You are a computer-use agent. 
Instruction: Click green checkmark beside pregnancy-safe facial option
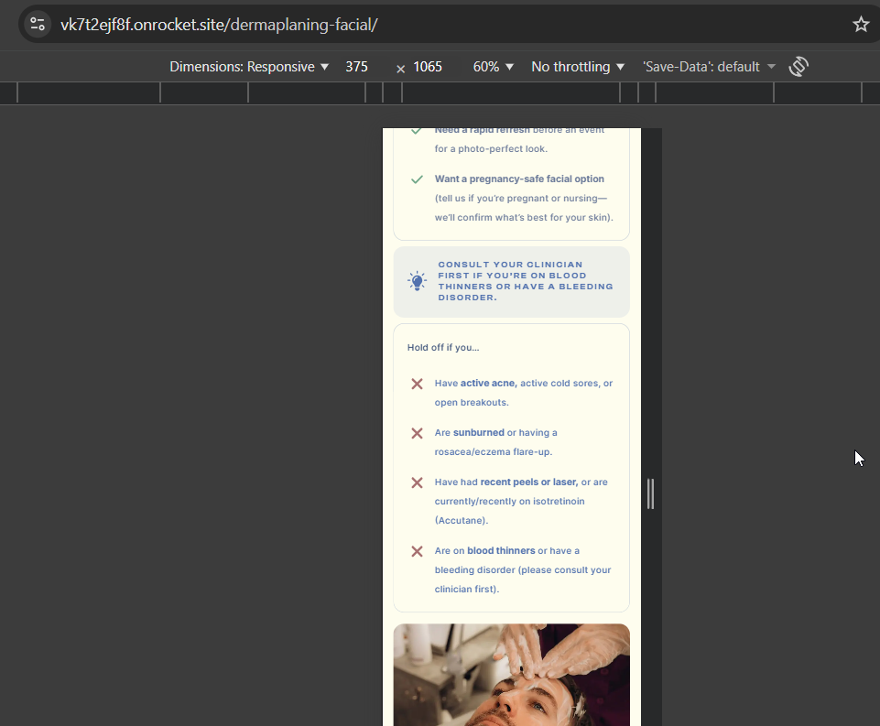[x=417, y=179]
